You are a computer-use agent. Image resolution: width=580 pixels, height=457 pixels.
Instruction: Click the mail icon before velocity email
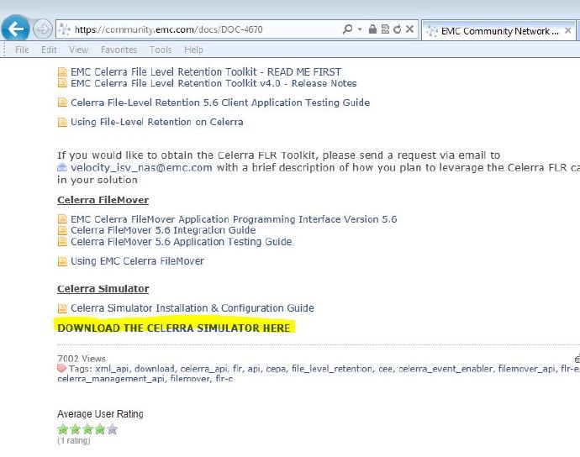click(62, 167)
